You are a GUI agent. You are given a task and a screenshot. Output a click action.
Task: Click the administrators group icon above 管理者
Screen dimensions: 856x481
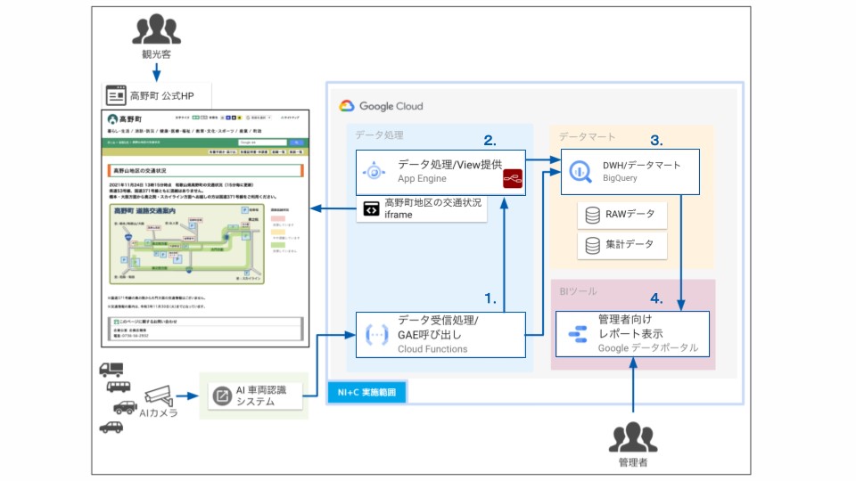click(633, 437)
